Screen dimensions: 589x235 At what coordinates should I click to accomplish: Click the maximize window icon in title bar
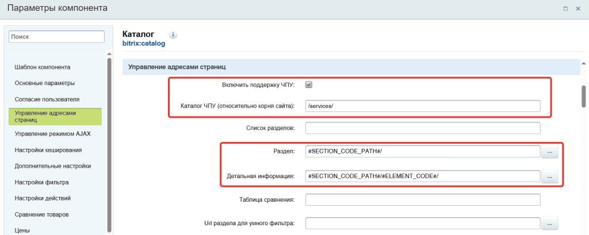pyautogui.click(x=565, y=9)
